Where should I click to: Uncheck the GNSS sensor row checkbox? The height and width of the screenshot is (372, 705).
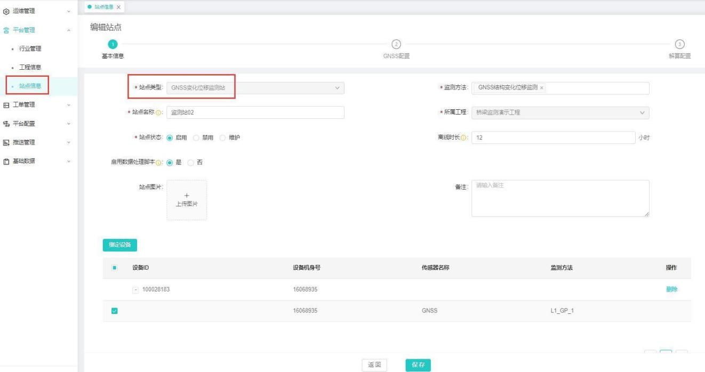[114, 311]
